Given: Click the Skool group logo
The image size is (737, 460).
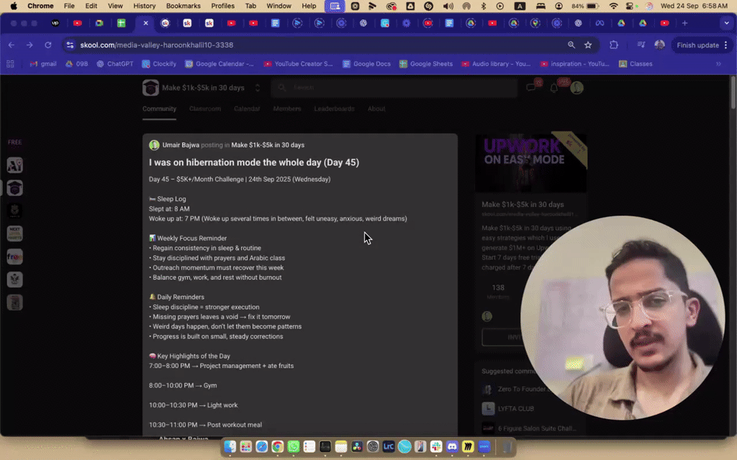Looking at the screenshot, I should coord(150,88).
